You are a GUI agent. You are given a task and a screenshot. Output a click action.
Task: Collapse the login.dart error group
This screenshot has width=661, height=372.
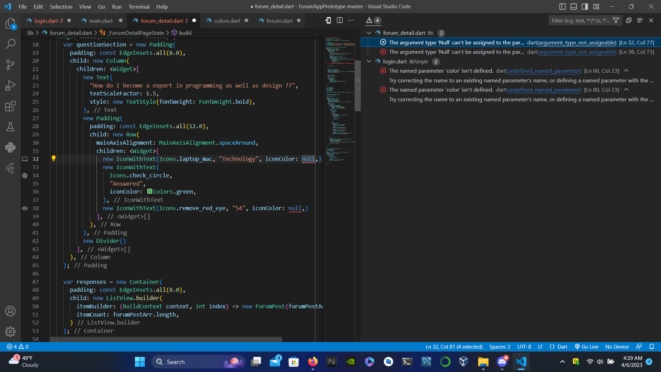[369, 61]
